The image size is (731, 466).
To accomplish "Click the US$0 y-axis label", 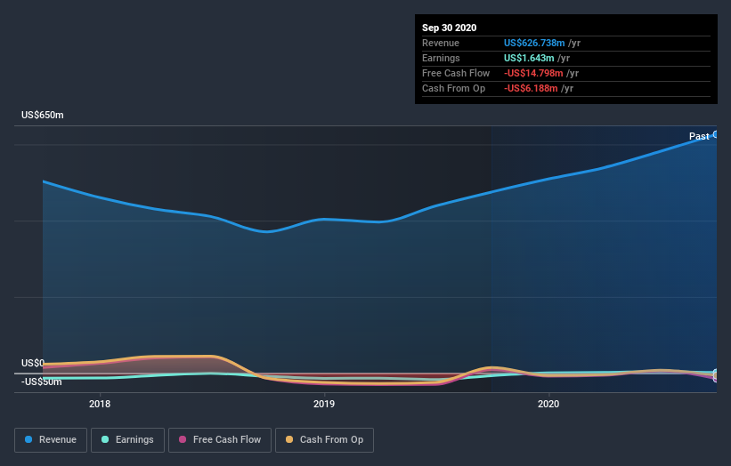I will (33, 363).
